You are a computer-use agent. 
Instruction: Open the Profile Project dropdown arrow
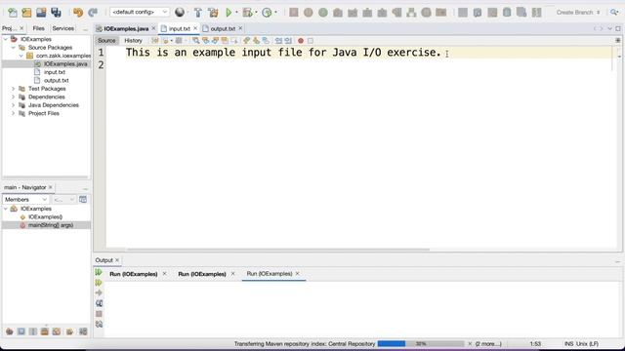(275, 13)
